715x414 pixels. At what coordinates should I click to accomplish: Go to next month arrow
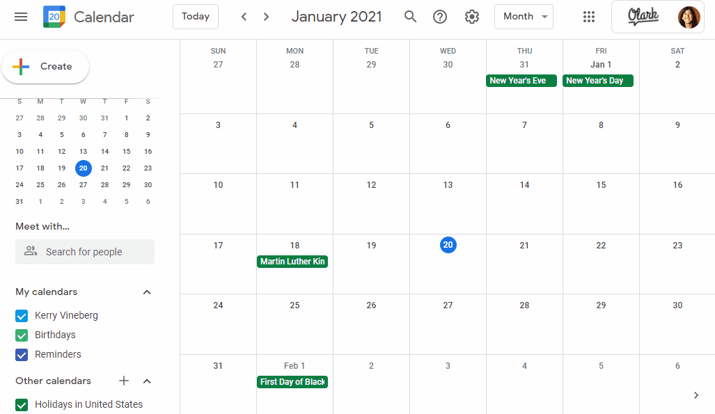tap(266, 17)
